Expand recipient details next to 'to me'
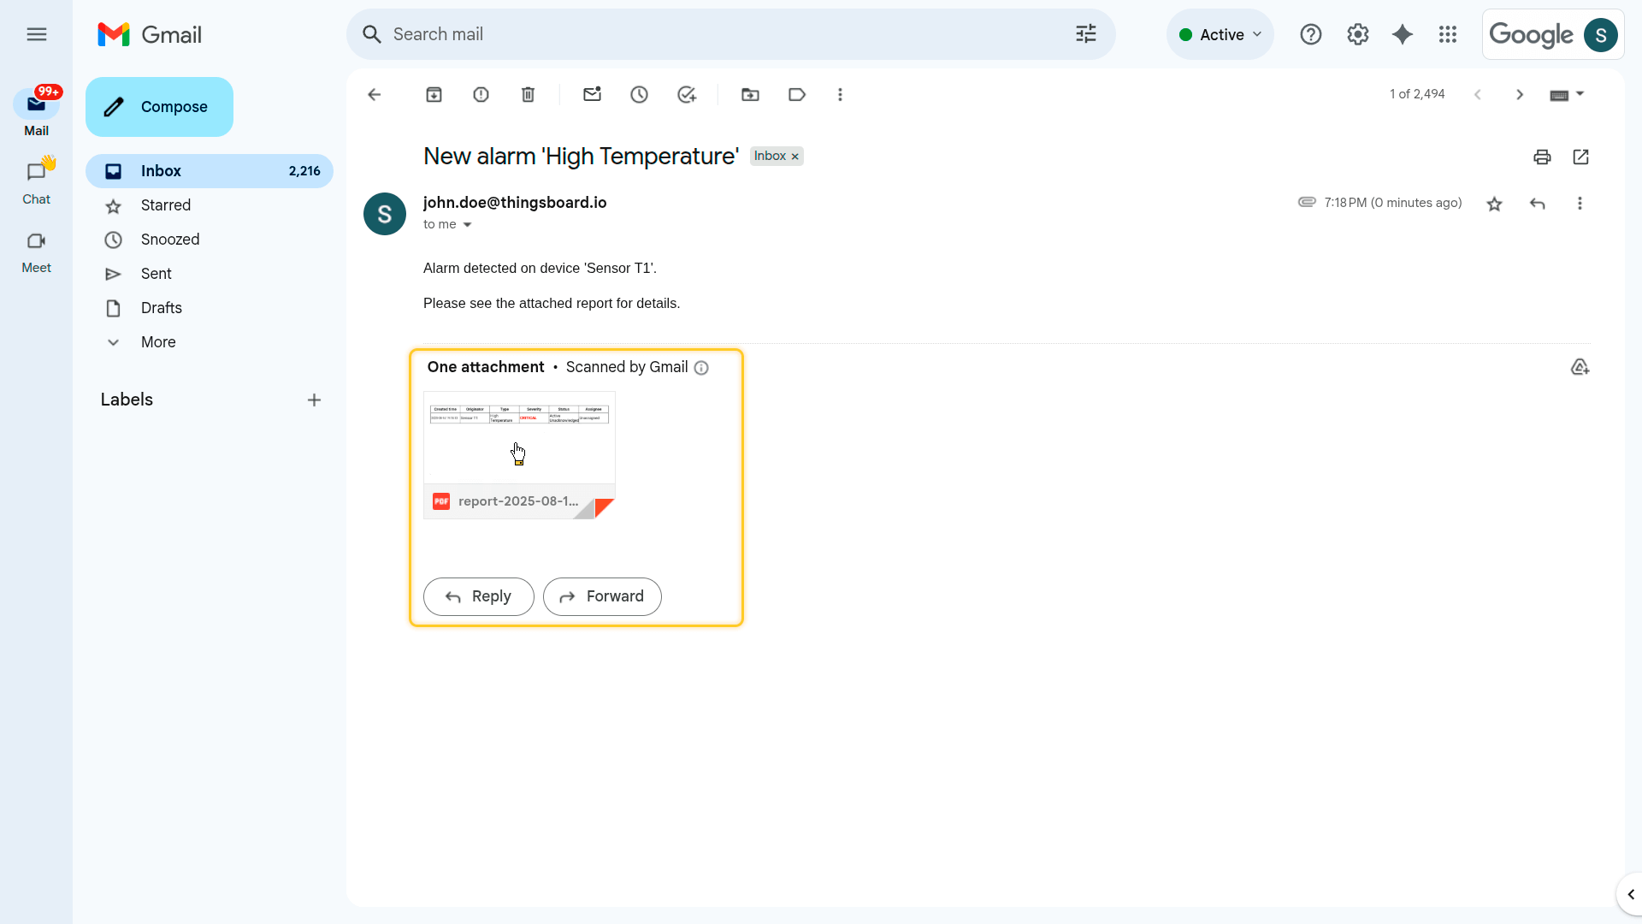 coord(467,225)
